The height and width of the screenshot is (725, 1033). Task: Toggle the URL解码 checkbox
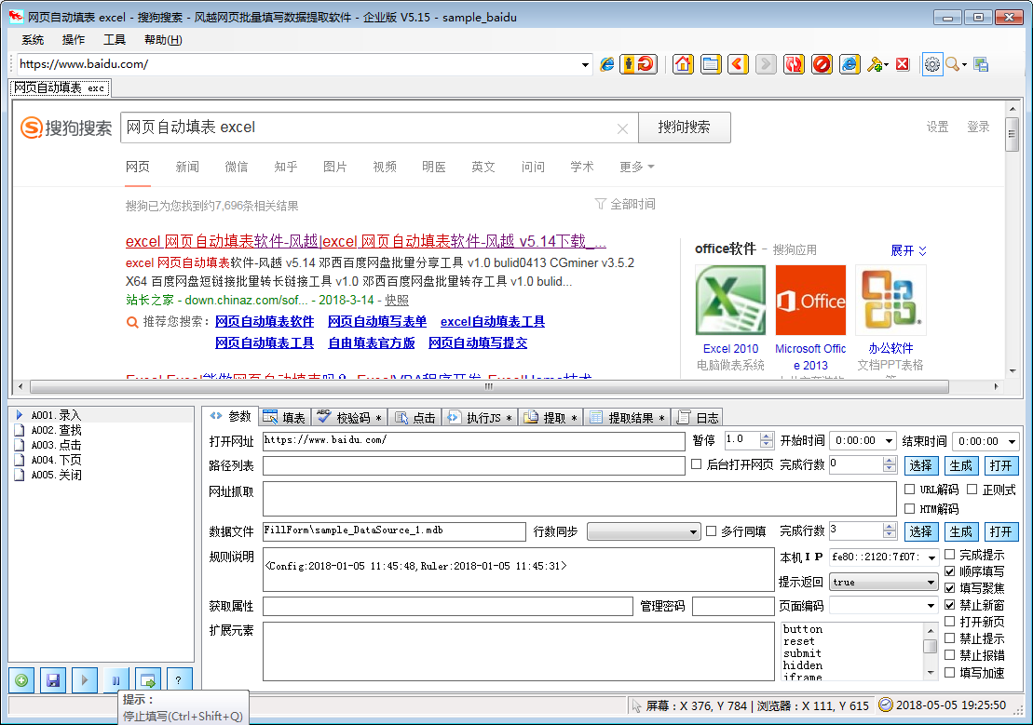click(x=910, y=490)
